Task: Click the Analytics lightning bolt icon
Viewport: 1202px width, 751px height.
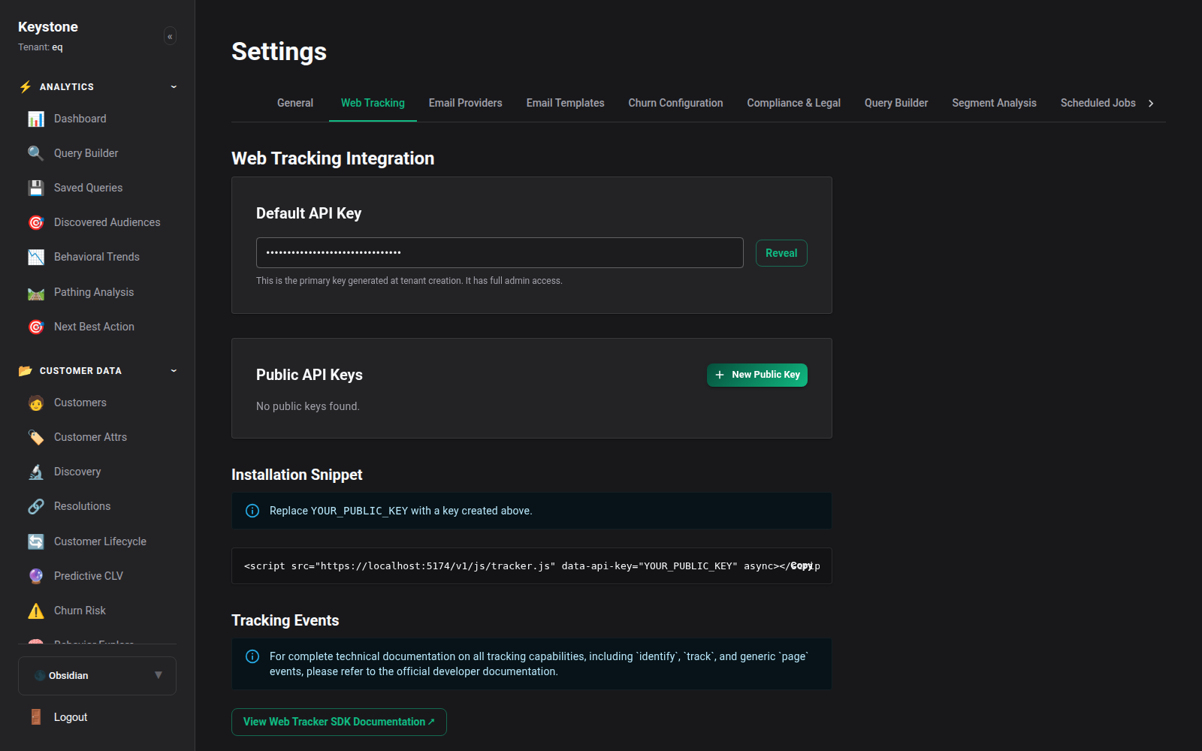Action: tap(26, 86)
